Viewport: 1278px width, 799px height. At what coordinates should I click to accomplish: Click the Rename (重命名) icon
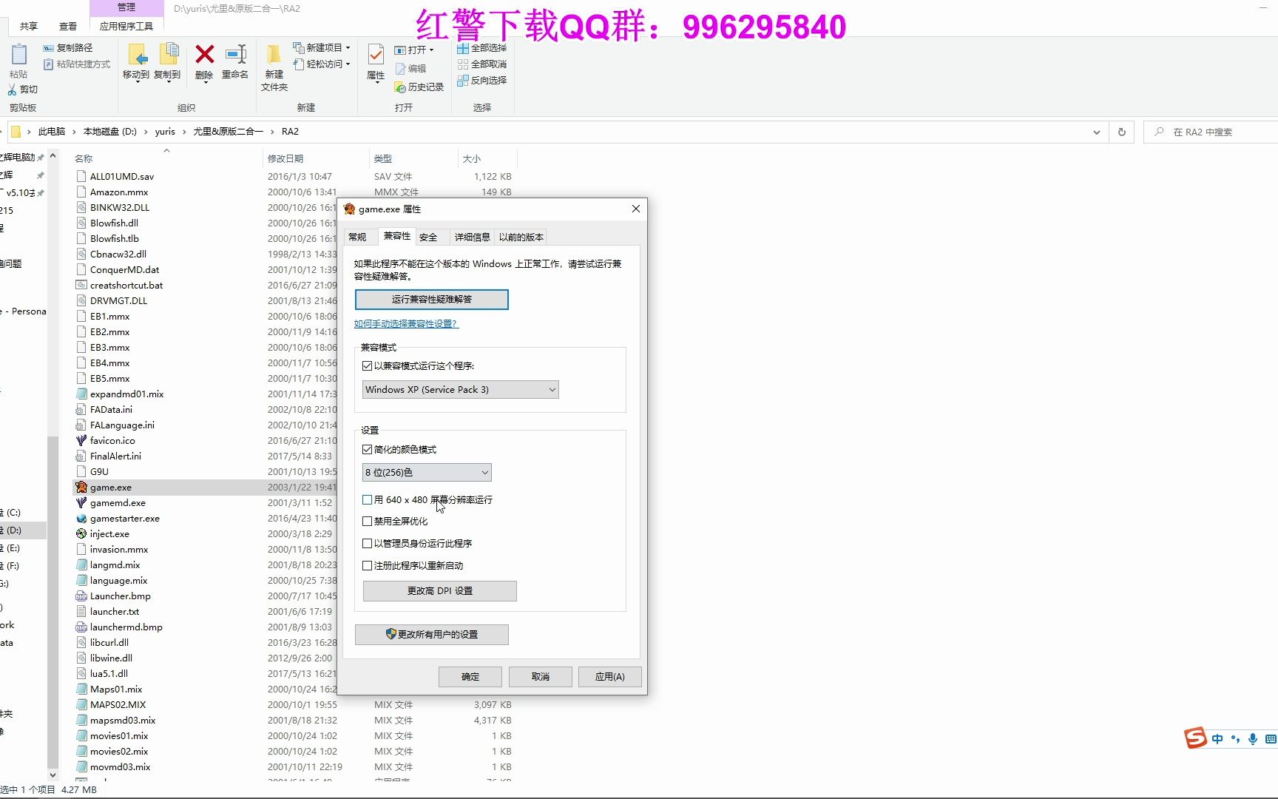coord(236,54)
